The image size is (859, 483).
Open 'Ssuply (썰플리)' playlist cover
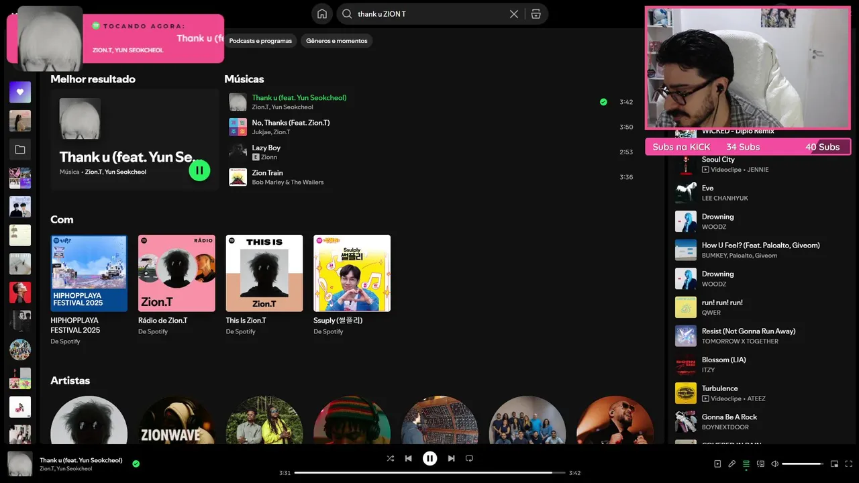[352, 273]
